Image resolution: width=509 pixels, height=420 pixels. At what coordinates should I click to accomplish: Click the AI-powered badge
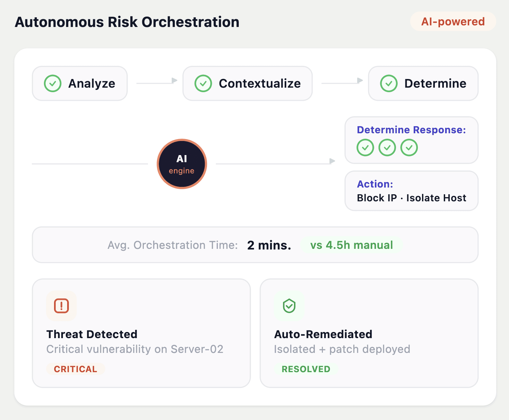click(x=453, y=22)
